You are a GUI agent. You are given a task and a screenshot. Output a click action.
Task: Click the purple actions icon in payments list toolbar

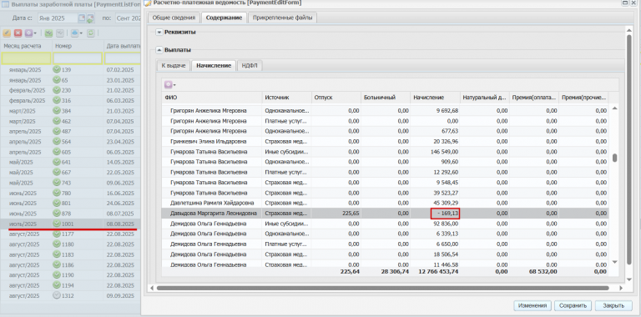tap(28, 33)
